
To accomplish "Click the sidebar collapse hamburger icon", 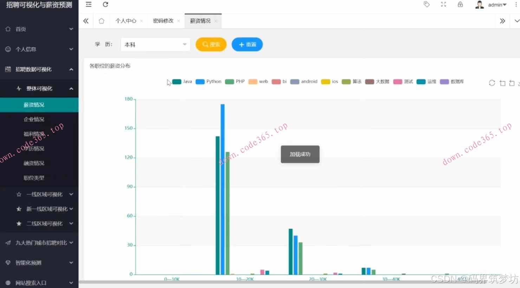I will pyautogui.click(x=89, y=5).
